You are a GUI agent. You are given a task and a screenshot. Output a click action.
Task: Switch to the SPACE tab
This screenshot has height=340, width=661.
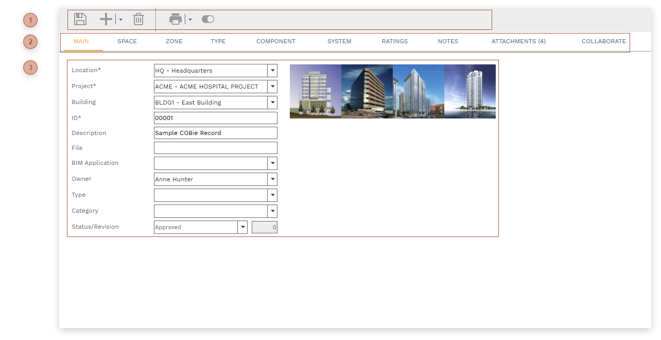[x=127, y=41]
